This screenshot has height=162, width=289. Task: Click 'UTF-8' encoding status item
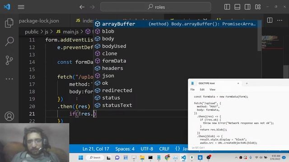point(147,148)
